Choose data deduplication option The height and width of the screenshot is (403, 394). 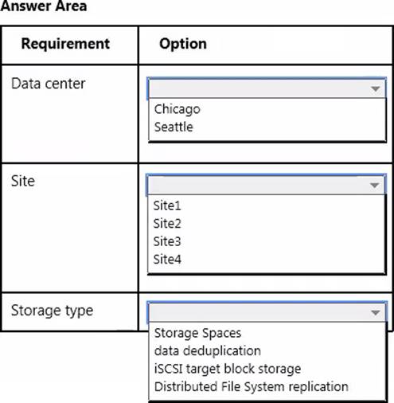click(x=208, y=351)
